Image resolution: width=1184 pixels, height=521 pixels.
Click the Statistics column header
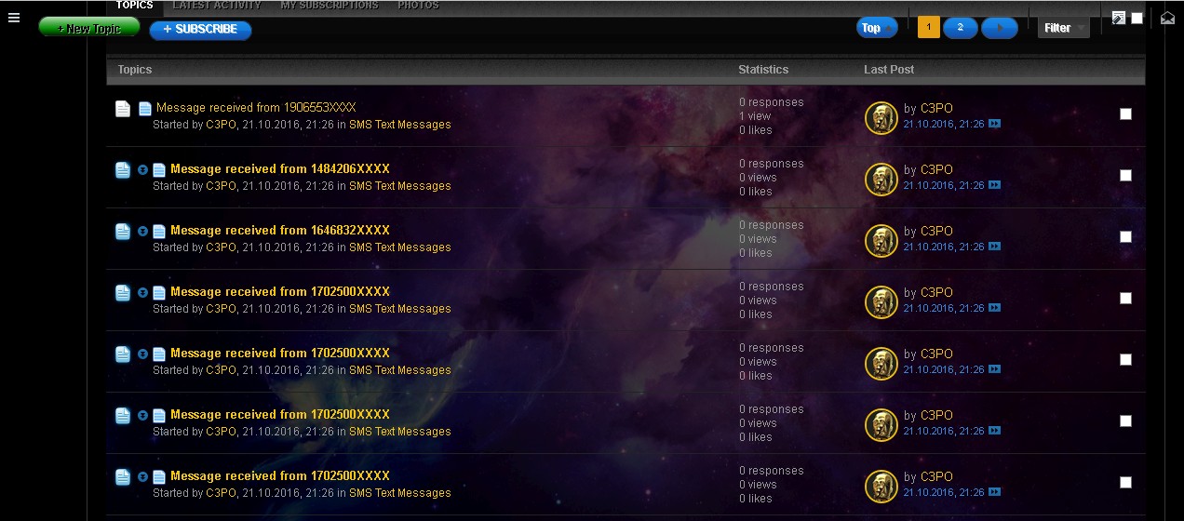point(763,70)
